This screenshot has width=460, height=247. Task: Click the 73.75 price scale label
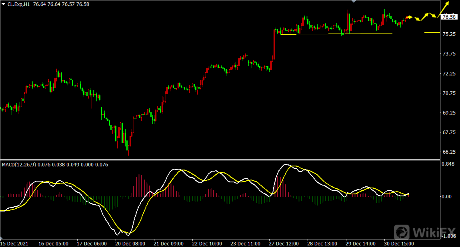(x=448, y=54)
